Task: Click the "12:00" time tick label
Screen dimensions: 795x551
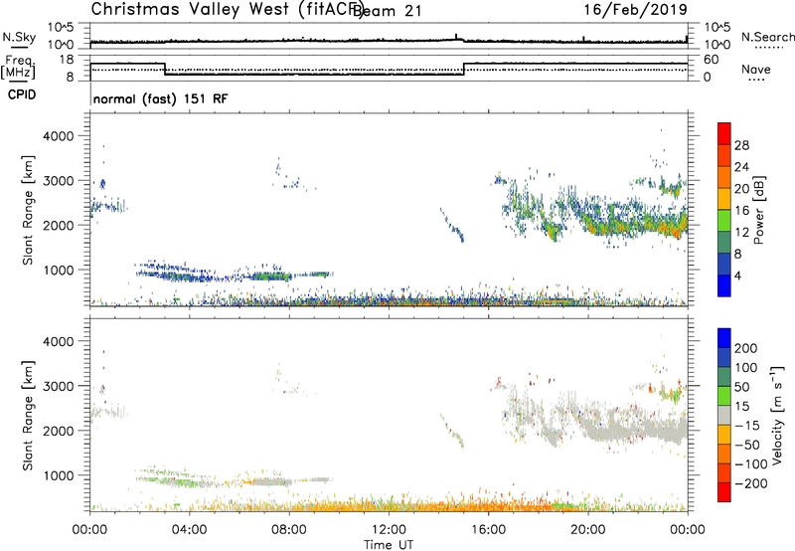Action: [x=389, y=530]
